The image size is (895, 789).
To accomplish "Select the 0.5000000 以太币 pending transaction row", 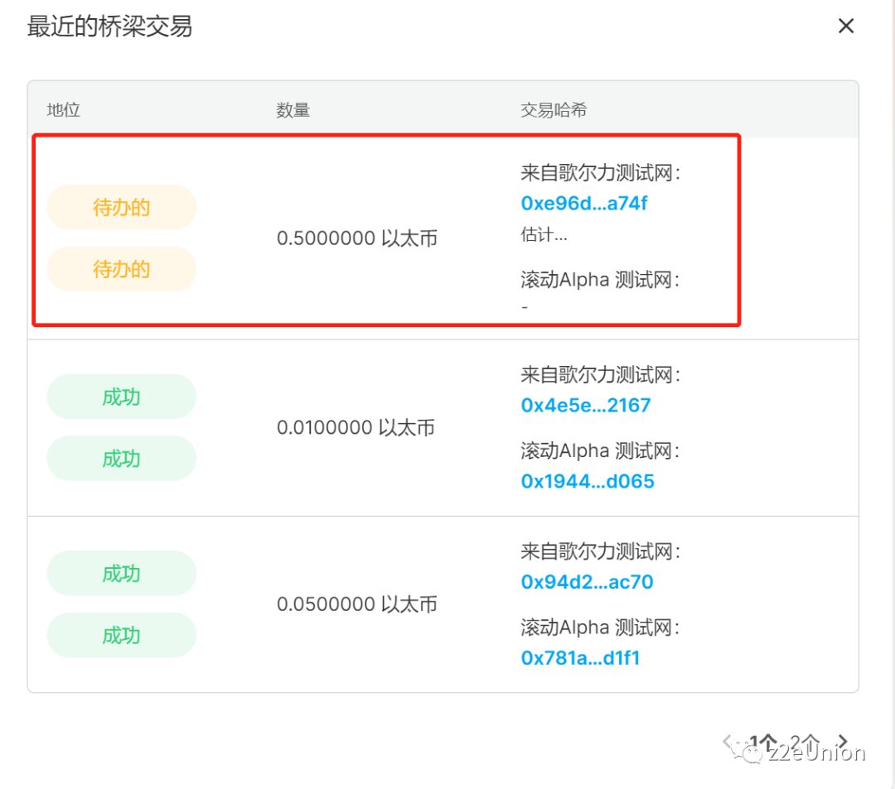I will point(357,238).
